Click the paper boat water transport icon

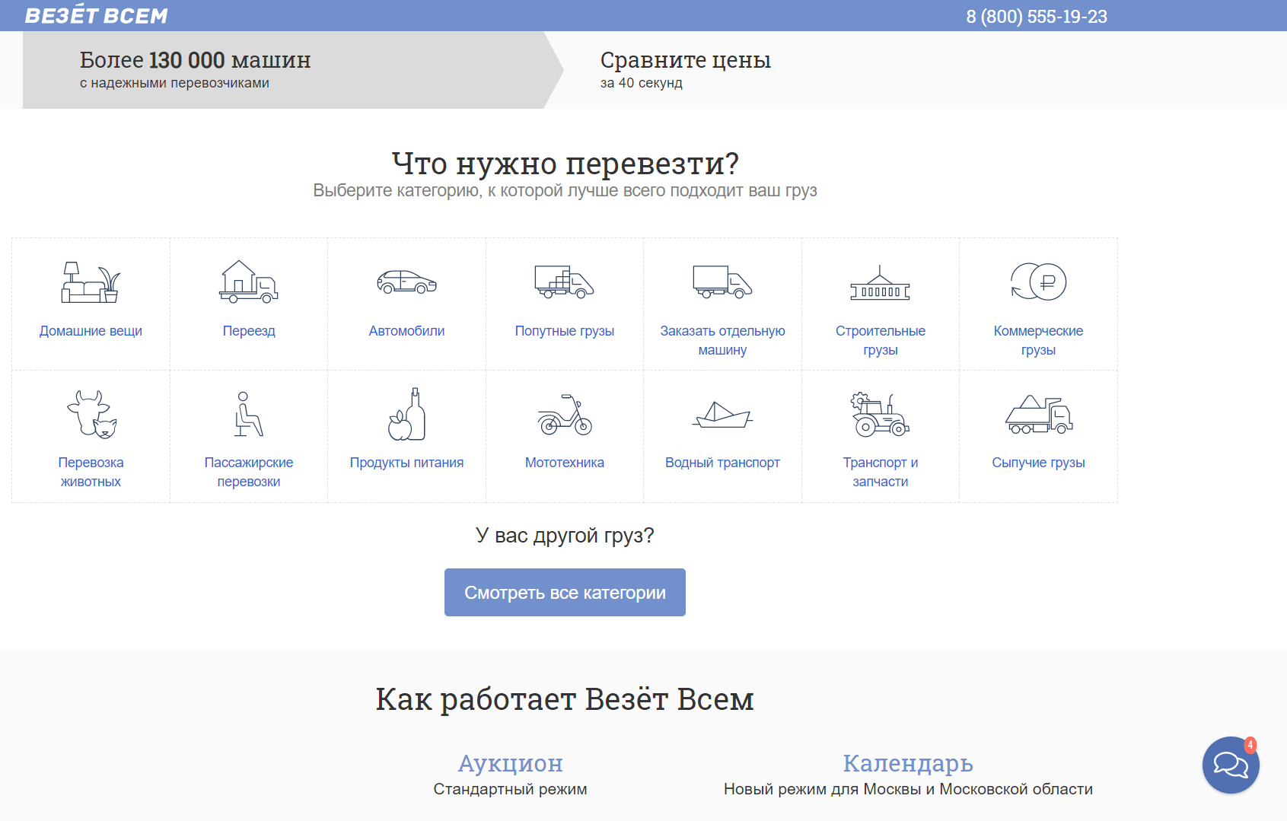point(722,414)
